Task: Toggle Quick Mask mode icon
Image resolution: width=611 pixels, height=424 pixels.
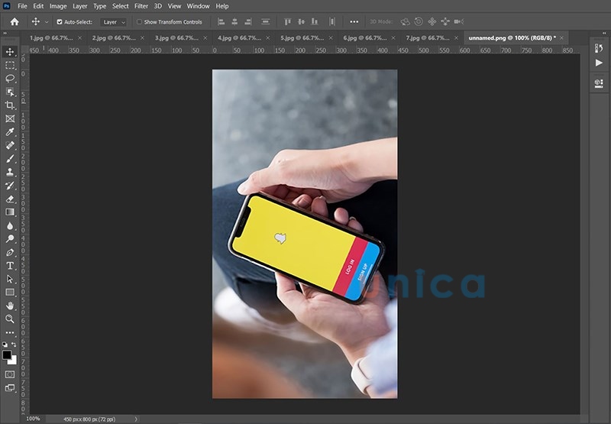Action: pos(10,374)
